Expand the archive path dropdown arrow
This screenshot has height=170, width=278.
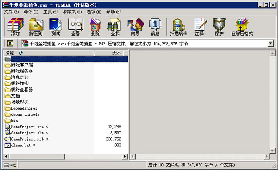pos(270,43)
